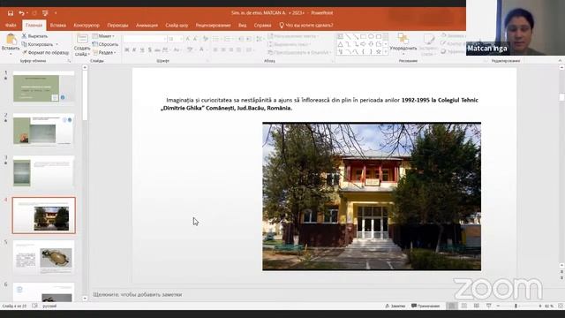
Task: Click the Save icon in quick access toolbar
Action: point(11,13)
